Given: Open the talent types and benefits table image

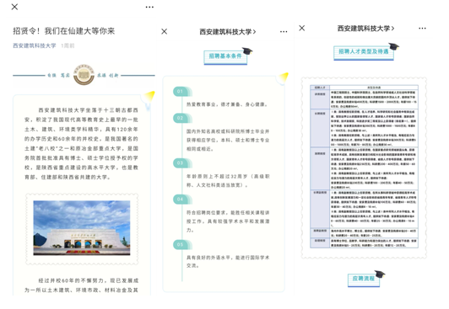Looking at the screenshot, I should pyautogui.click(x=364, y=167).
